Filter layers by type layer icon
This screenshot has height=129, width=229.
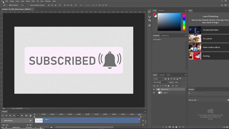pyautogui.click(x=171, y=79)
